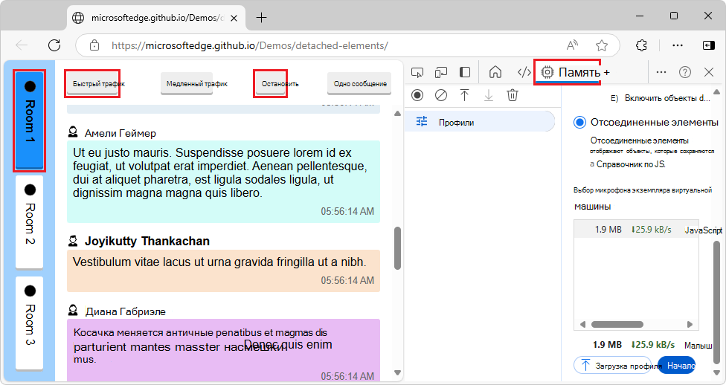Screen dimensions: 726x385
Task: Open the browser Settings and more menu
Action: (x=678, y=45)
